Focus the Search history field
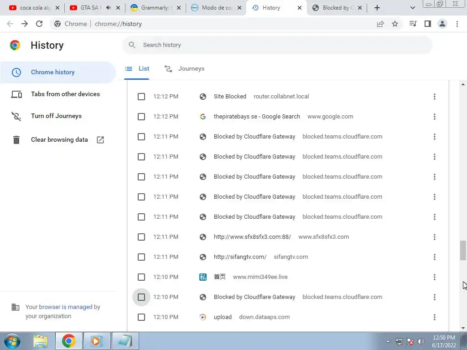Screen dimensions: 467x350 pyautogui.click(x=277, y=45)
